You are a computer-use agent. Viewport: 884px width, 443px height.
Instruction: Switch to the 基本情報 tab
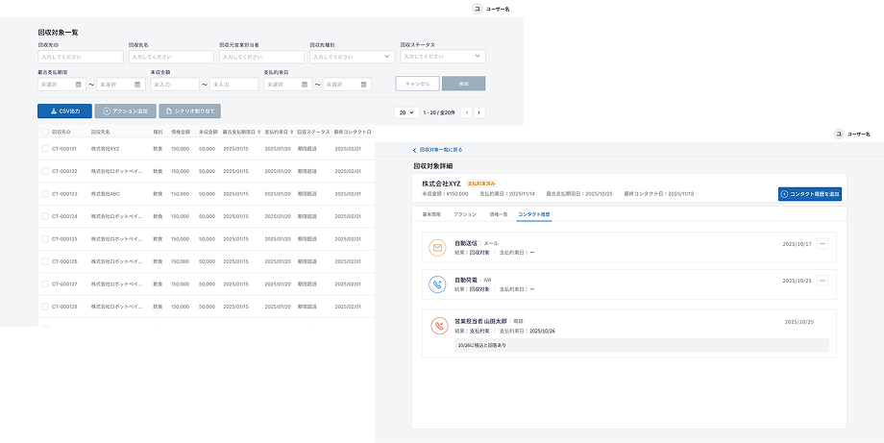[431, 214]
